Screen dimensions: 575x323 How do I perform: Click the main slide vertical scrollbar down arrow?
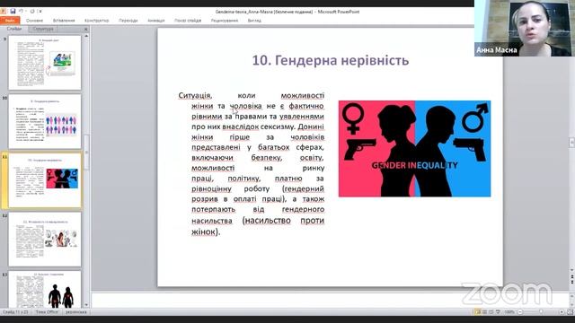click(x=571, y=270)
